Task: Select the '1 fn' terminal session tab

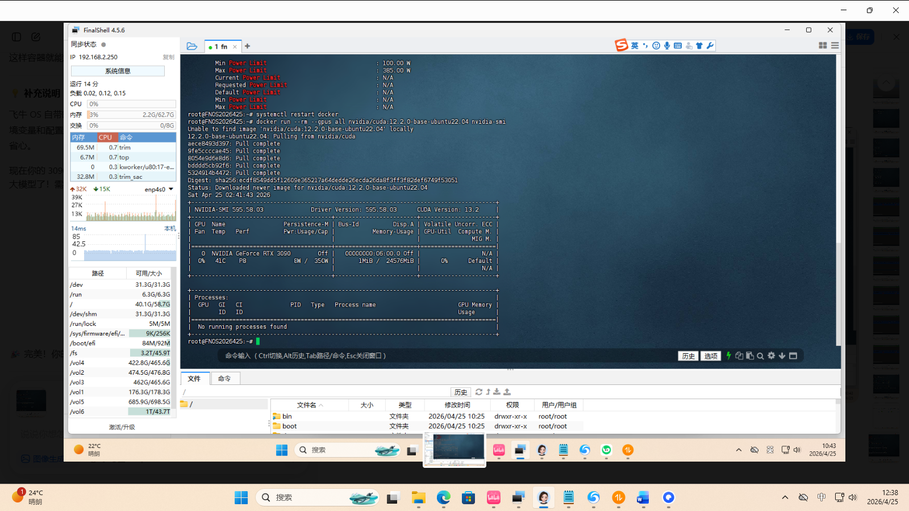Action: pyautogui.click(x=220, y=47)
